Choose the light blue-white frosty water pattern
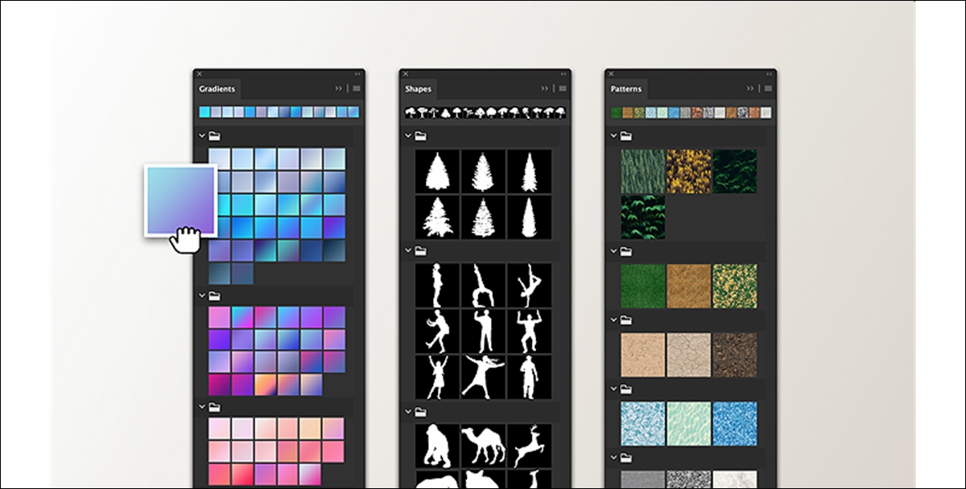Viewport: 966px width, 489px height. point(643,424)
